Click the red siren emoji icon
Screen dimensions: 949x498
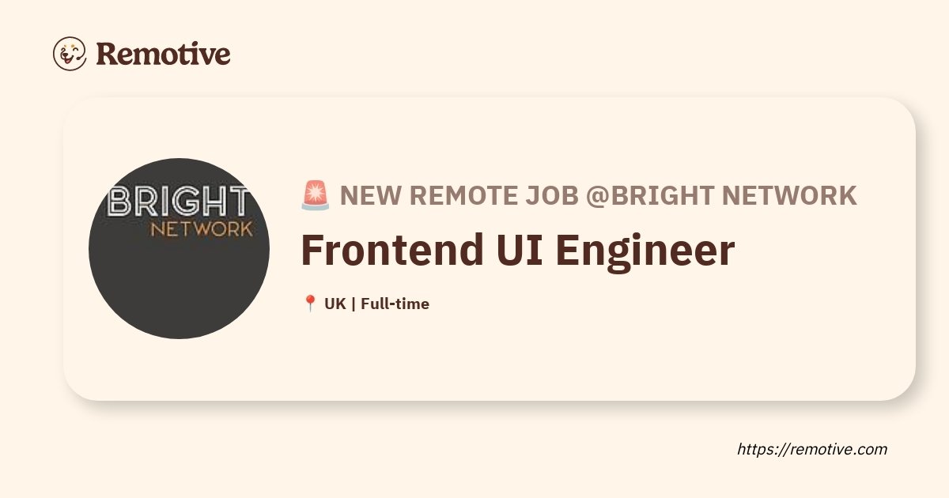pos(316,195)
